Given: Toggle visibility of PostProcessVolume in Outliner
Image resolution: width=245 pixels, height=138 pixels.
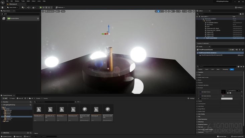Looking at the screenshot, I should [197, 38].
